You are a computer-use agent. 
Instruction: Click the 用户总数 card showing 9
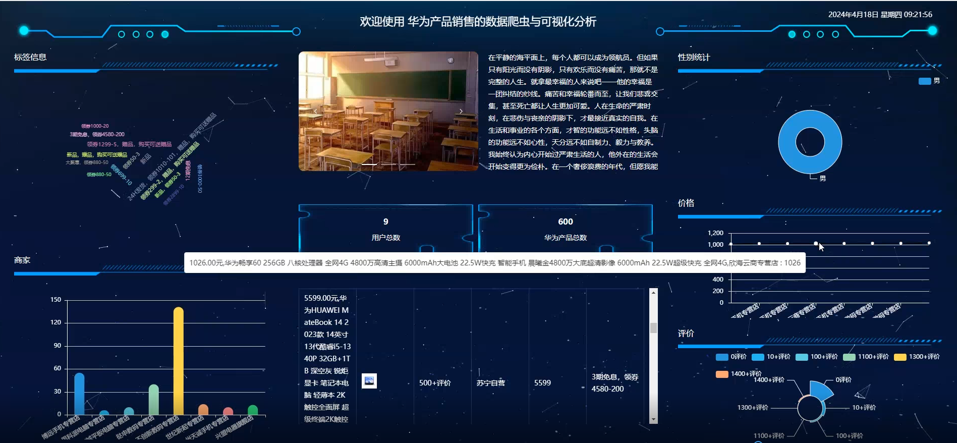click(386, 229)
